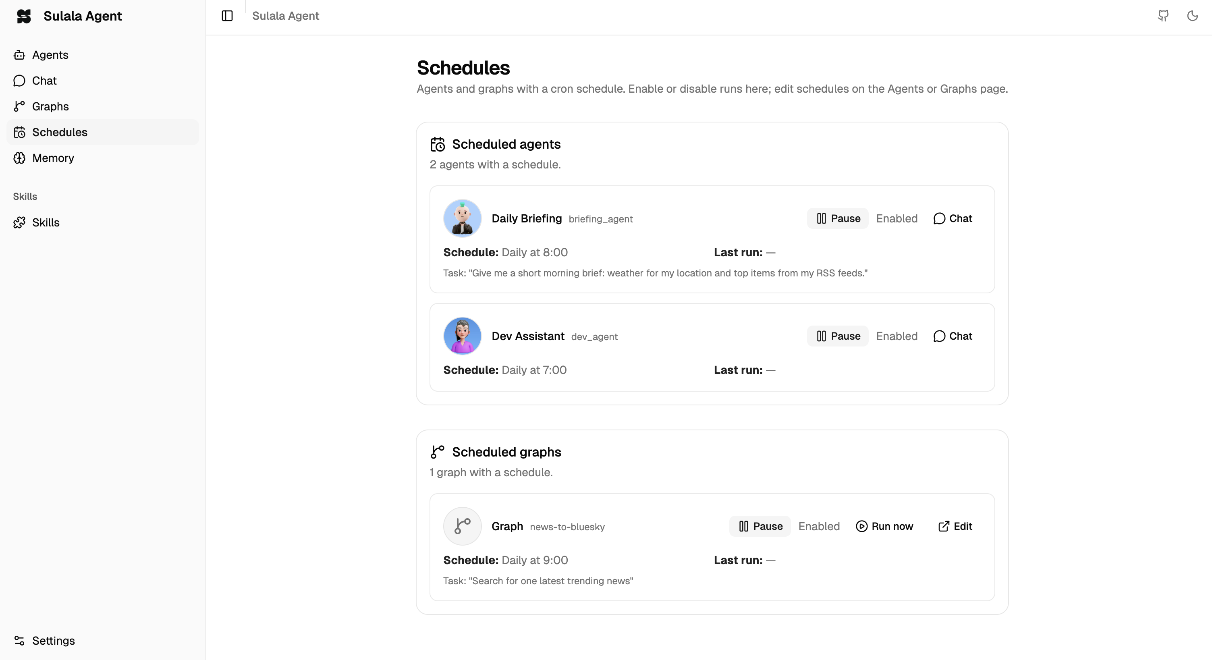Open Settings at the bottom sidebar
Viewport: 1212px width, 660px height.
53,641
